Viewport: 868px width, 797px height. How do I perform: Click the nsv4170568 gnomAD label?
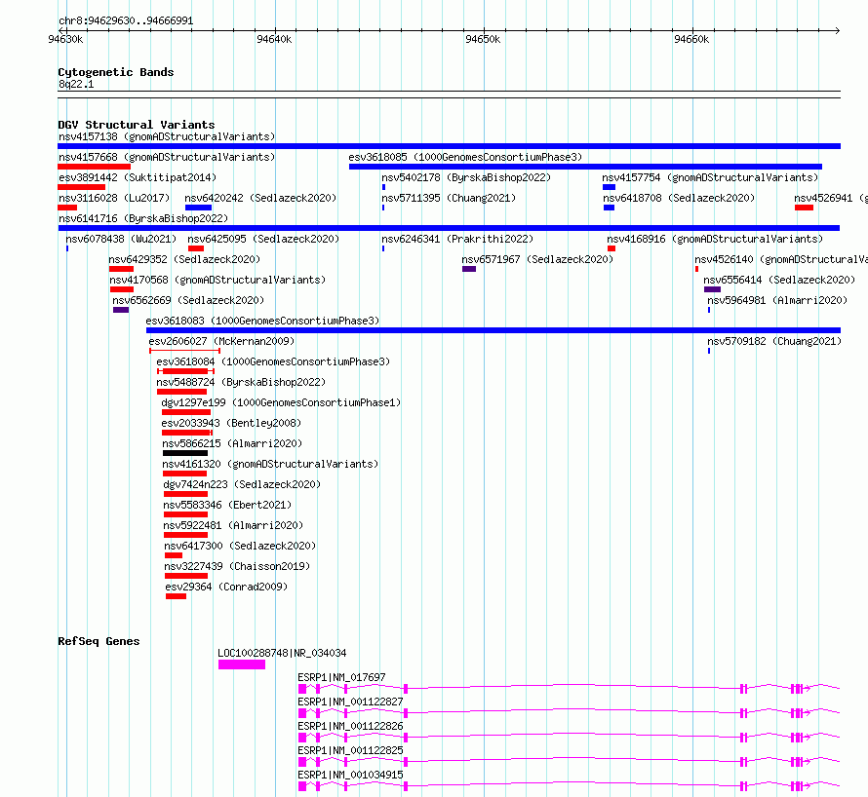[217, 280]
